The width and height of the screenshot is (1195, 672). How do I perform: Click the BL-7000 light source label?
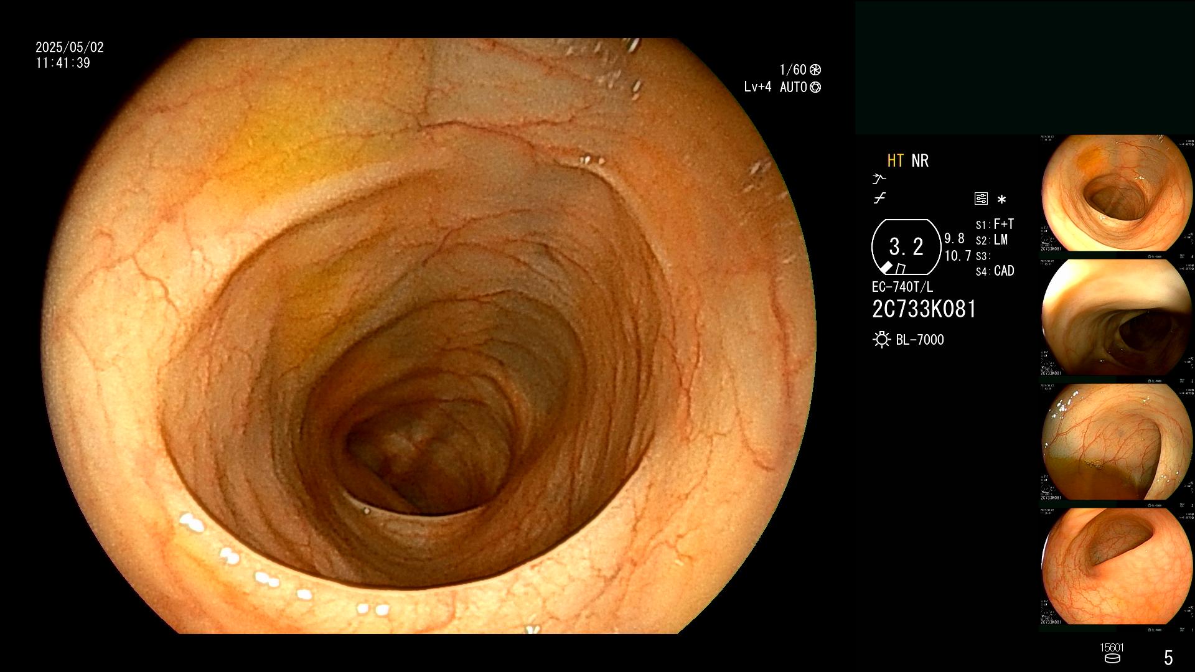(920, 340)
